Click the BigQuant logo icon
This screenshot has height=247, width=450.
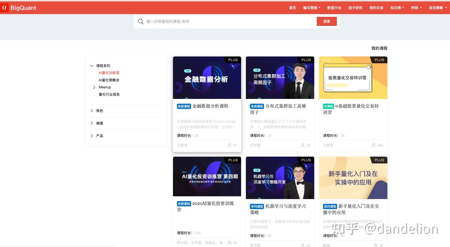4,8
